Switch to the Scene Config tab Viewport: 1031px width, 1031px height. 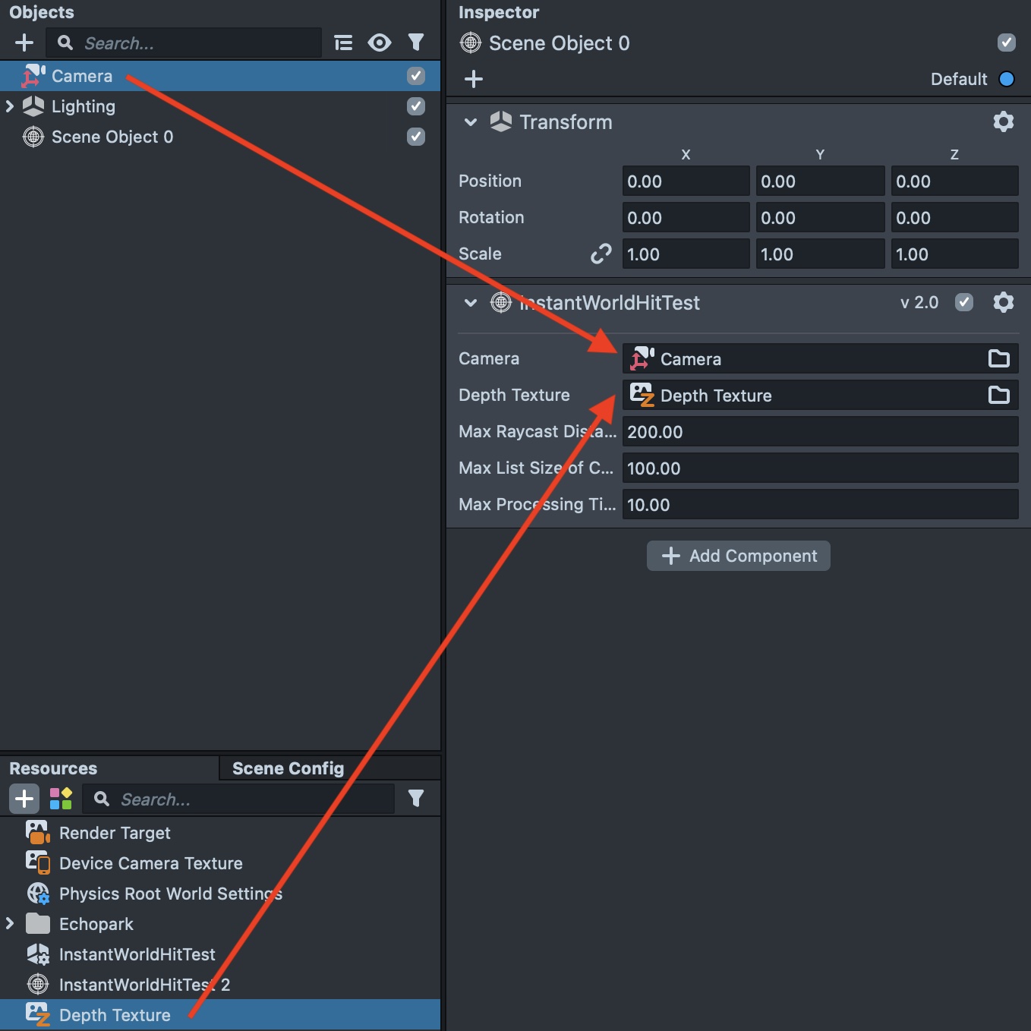[288, 768]
